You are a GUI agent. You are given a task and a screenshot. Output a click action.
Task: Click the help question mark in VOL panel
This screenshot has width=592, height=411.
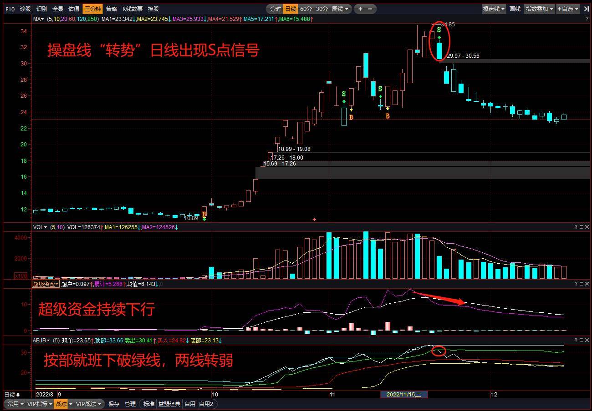click(576, 227)
